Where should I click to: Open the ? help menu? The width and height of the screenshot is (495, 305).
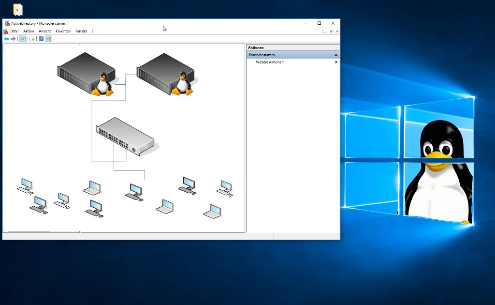[92, 31]
